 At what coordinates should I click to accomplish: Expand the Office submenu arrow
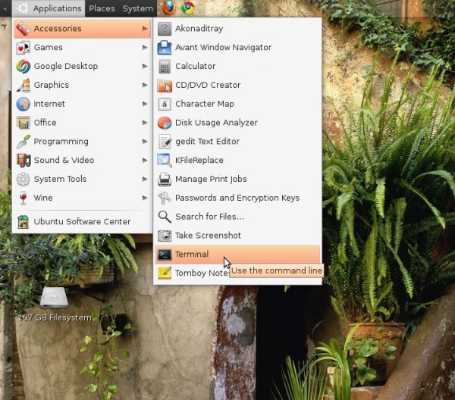pyautogui.click(x=145, y=123)
